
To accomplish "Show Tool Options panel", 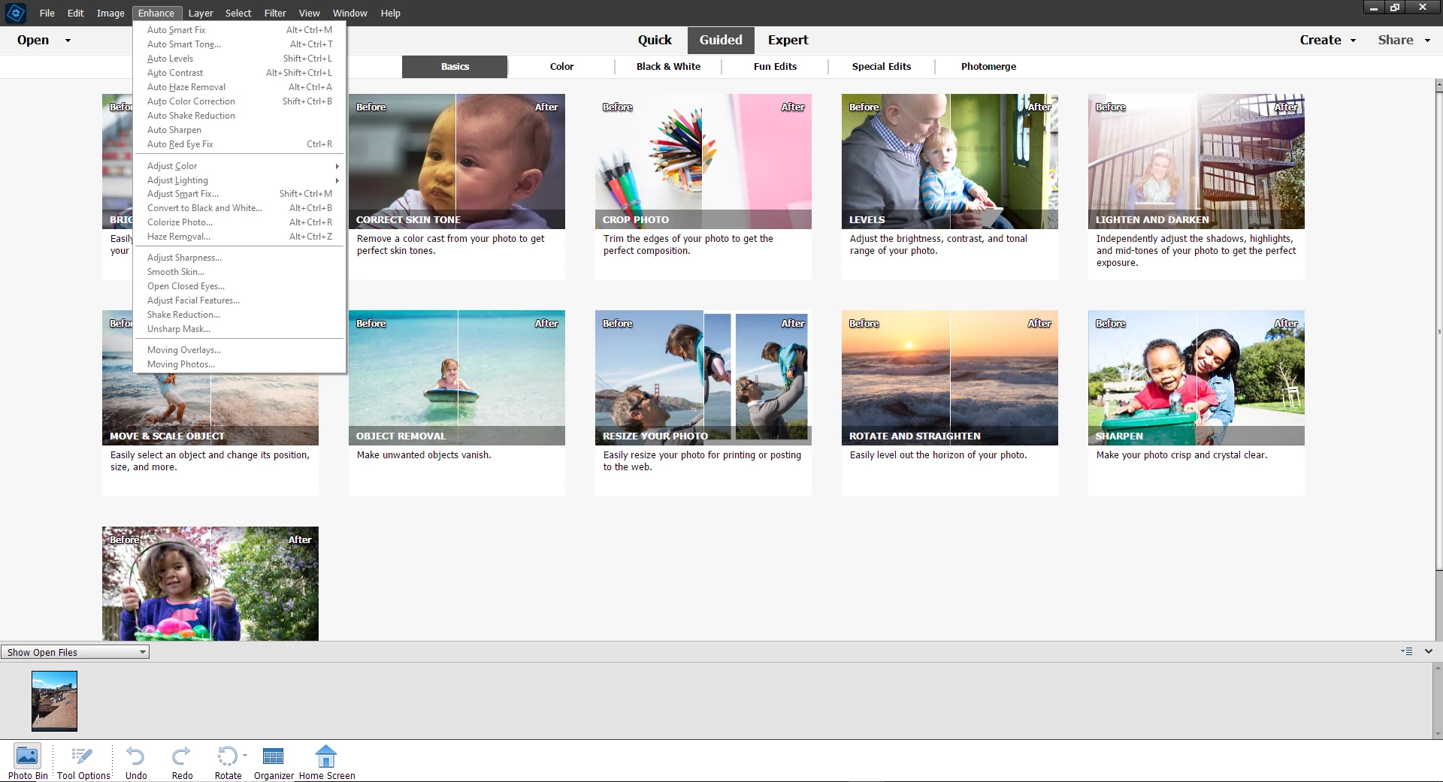I will point(83,762).
